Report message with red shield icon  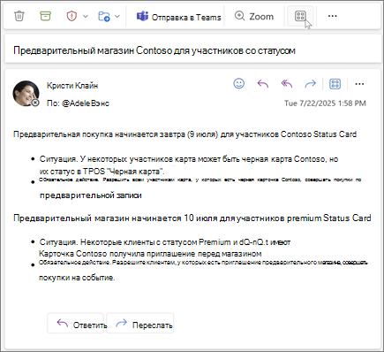click(72, 16)
